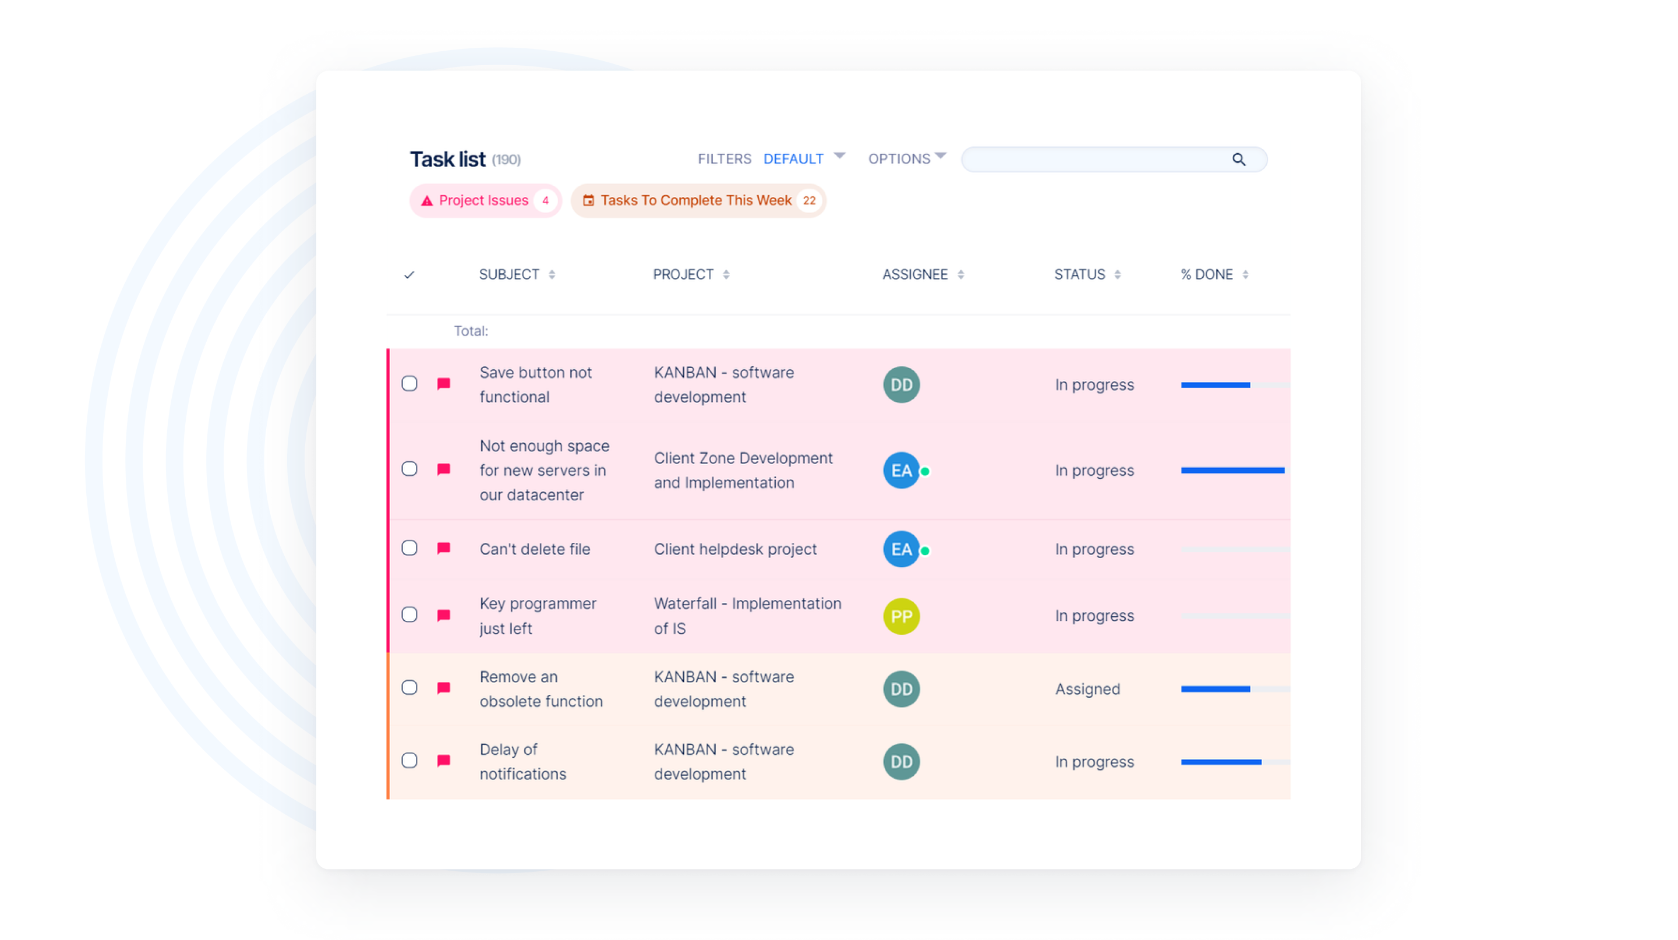This screenshot has width=1678, height=940.
Task: Tick checkbox for Save button not functional
Action: click(409, 384)
